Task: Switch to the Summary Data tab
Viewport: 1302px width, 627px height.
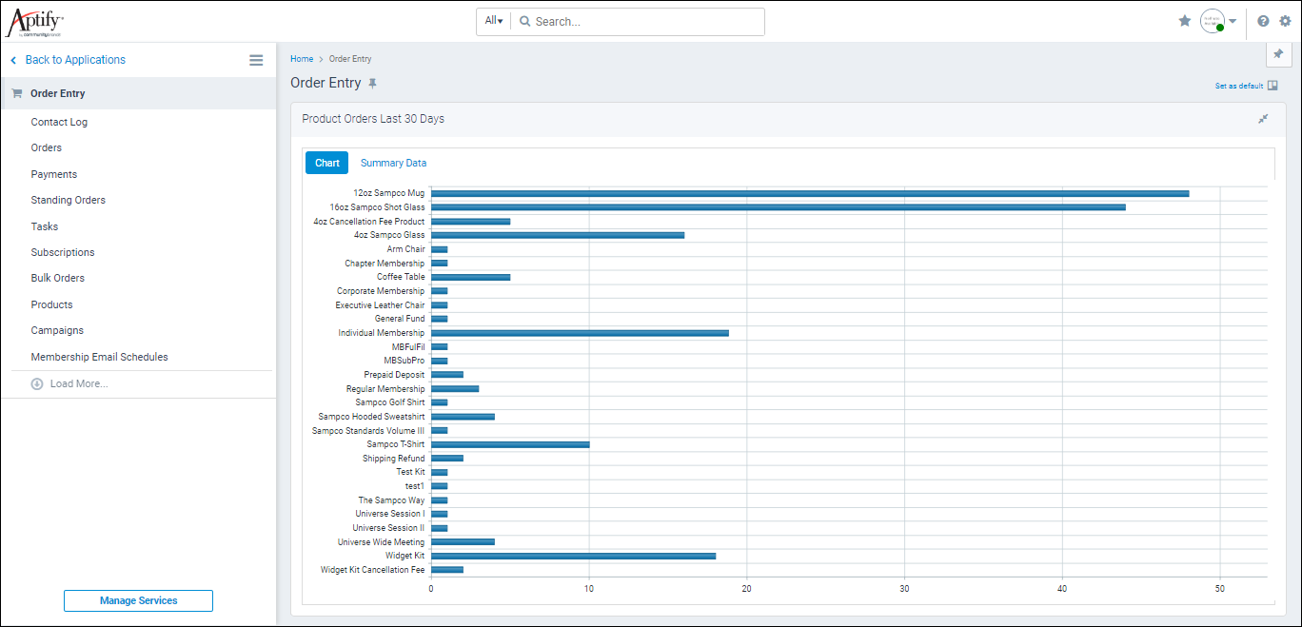Action: point(393,163)
